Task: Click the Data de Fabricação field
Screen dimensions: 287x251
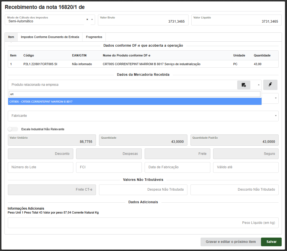Action: click(x=177, y=167)
